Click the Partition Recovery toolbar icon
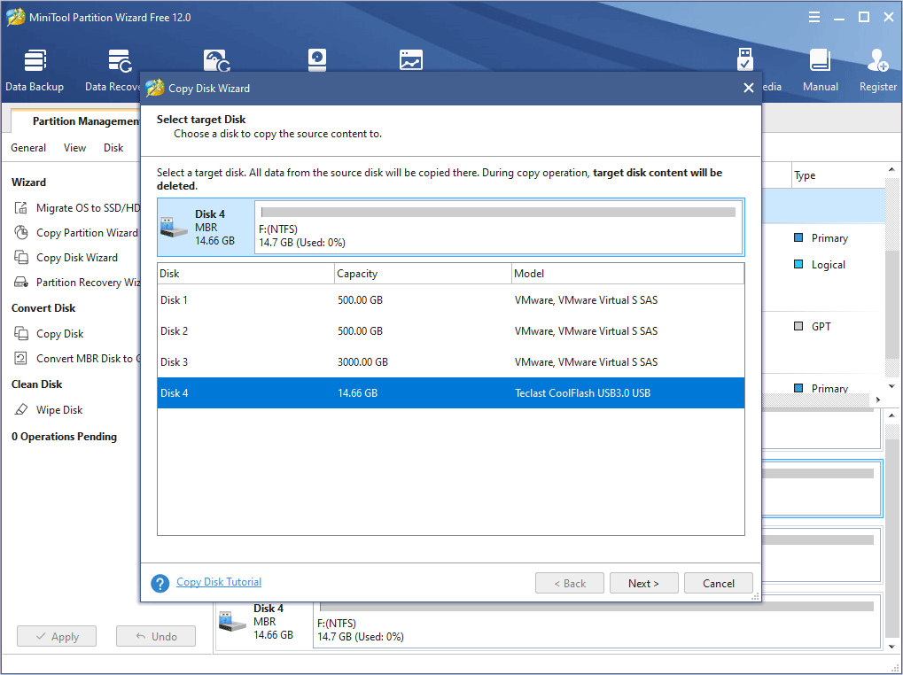This screenshot has width=903, height=675. tap(217, 60)
